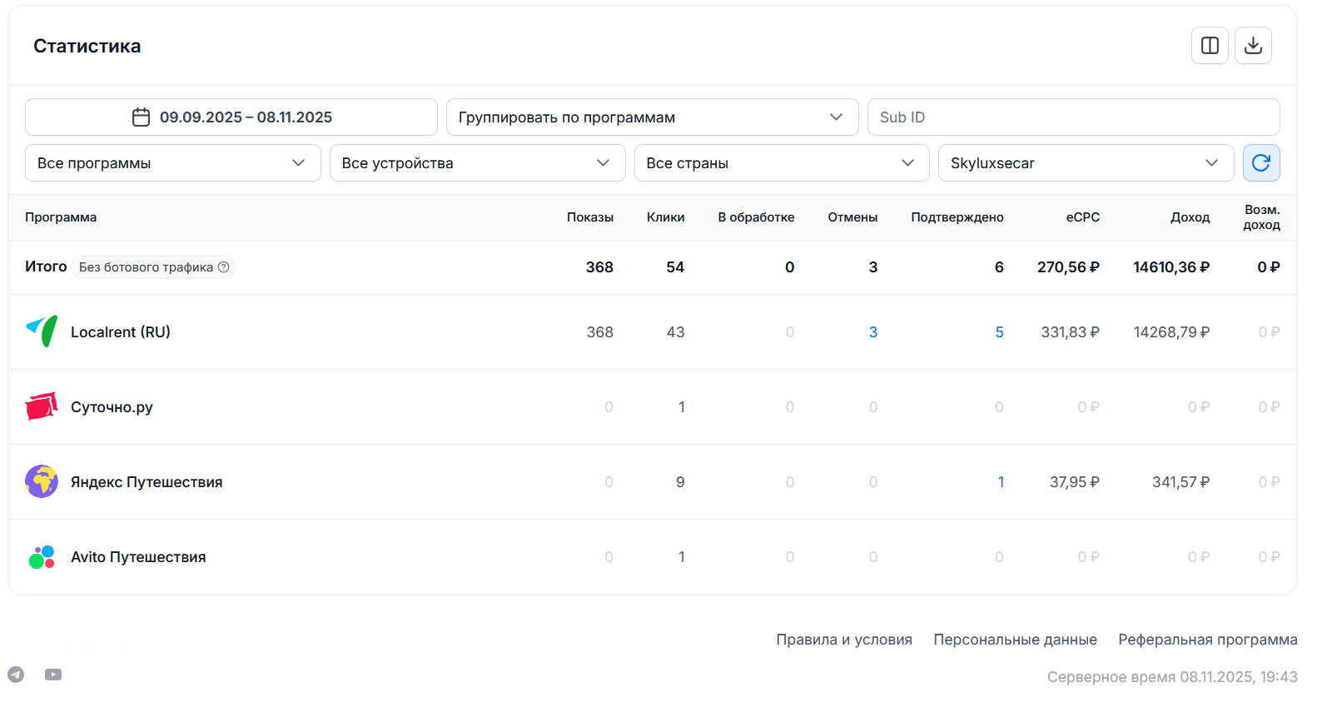
Task: Click the column layout toggle icon
Action: [1210, 46]
